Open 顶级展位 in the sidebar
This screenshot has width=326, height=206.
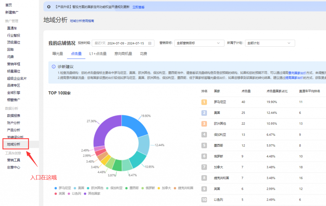click(x=13, y=42)
